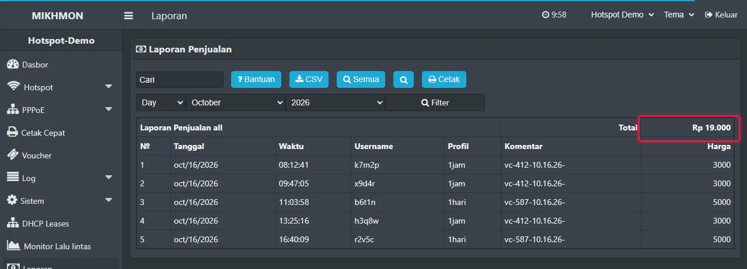This screenshot has width=747, height=269.
Task: Click the Username column header
Action: tap(374, 146)
